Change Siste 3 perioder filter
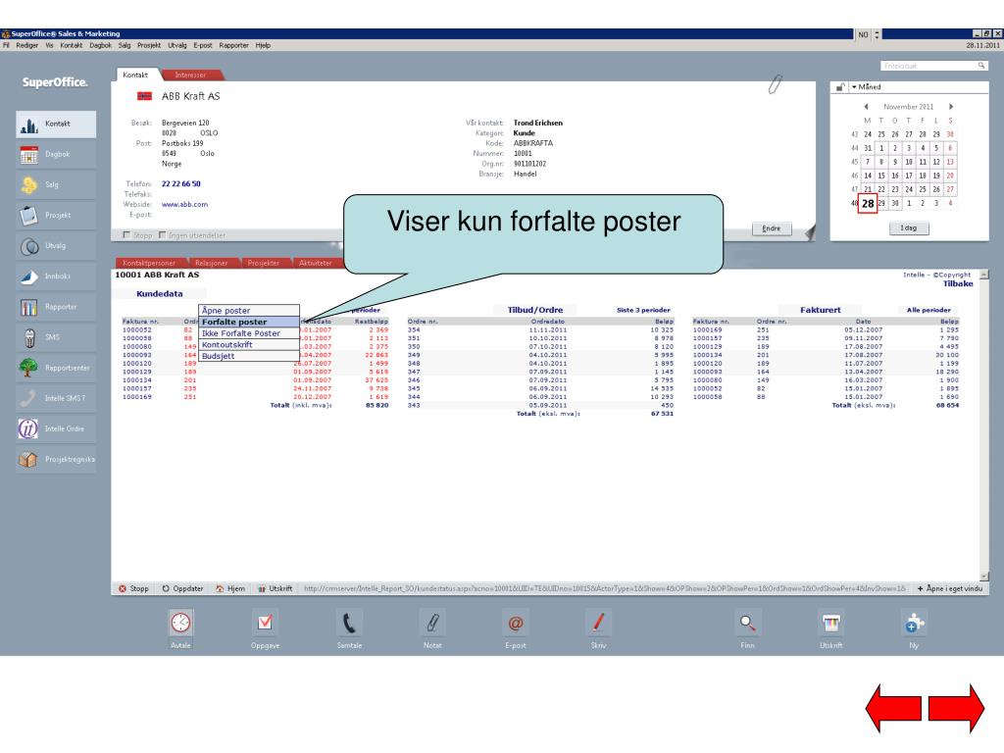This screenshot has width=1004, height=753. pyautogui.click(x=643, y=310)
